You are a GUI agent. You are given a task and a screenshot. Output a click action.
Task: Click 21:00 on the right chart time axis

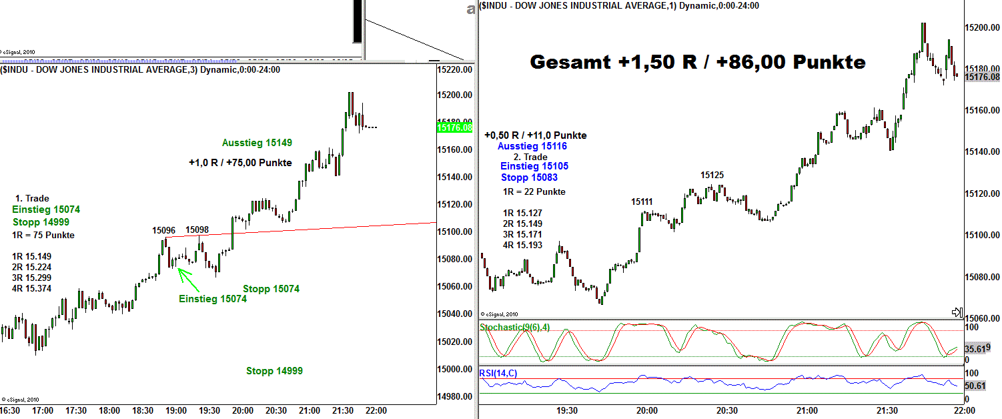pyautogui.click(x=807, y=411)
